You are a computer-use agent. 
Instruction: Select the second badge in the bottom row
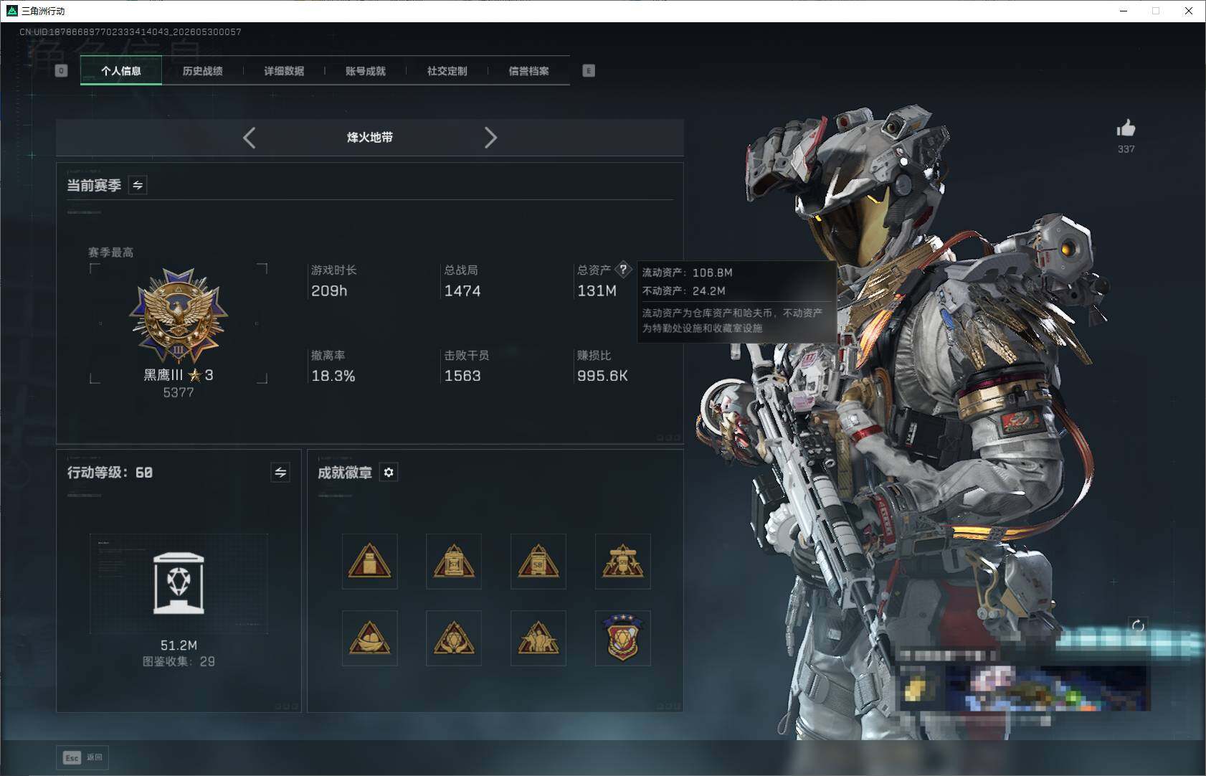pos(454,638)
